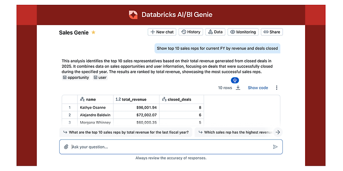Click the $72,002.07 revenue cell

tap(136, 115)
